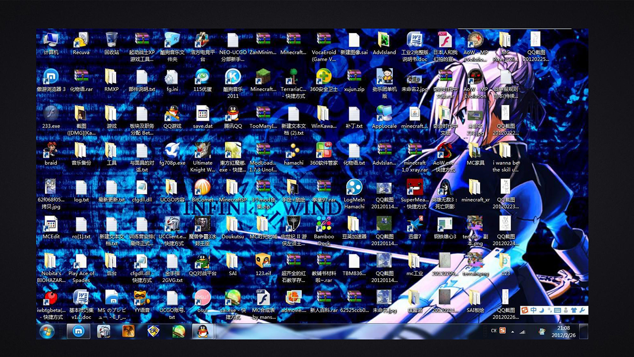This screenshot has width=634, height=357.
Task: Open Sogou IME soft keyboard icon
Action: point(557,310)
